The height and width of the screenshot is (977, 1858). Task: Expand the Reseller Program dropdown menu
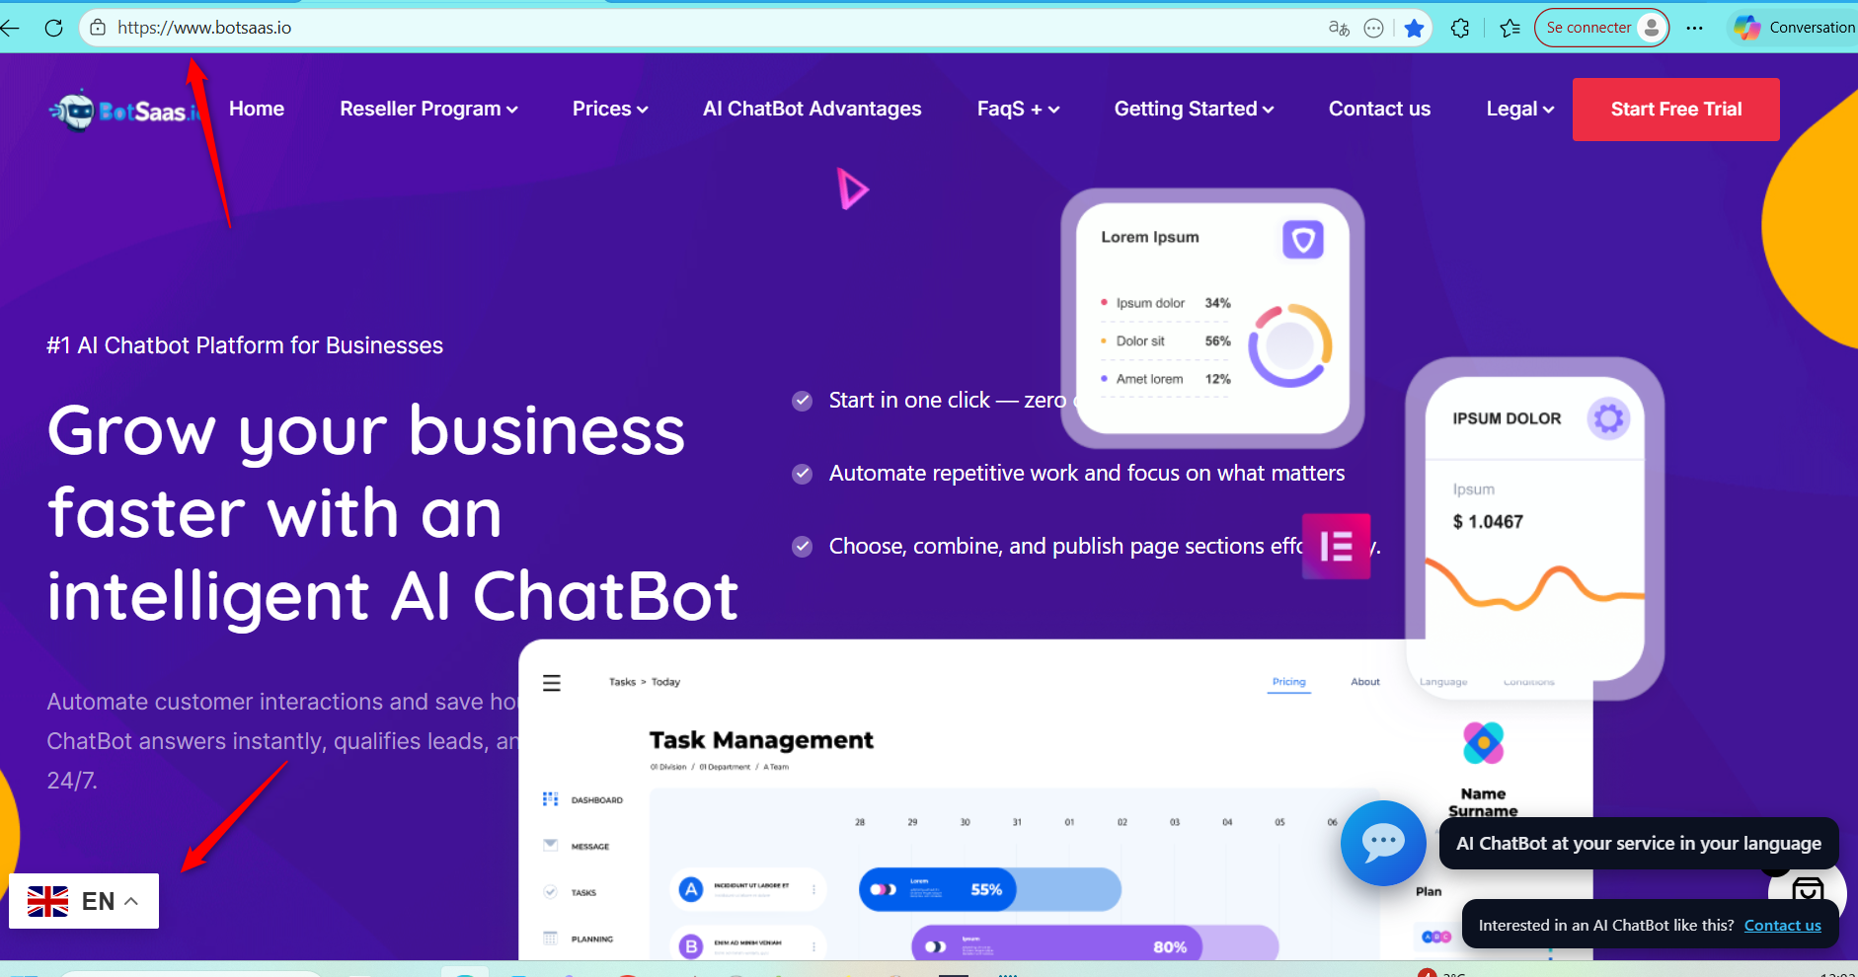coord(428,110)
